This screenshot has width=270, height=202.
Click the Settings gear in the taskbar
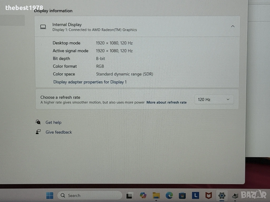(x=222, y=195)
